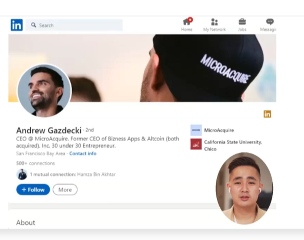This screenshot has height=240, width=304.
Task: Open the MicroAcquire company link
Action: click(219, 130)
